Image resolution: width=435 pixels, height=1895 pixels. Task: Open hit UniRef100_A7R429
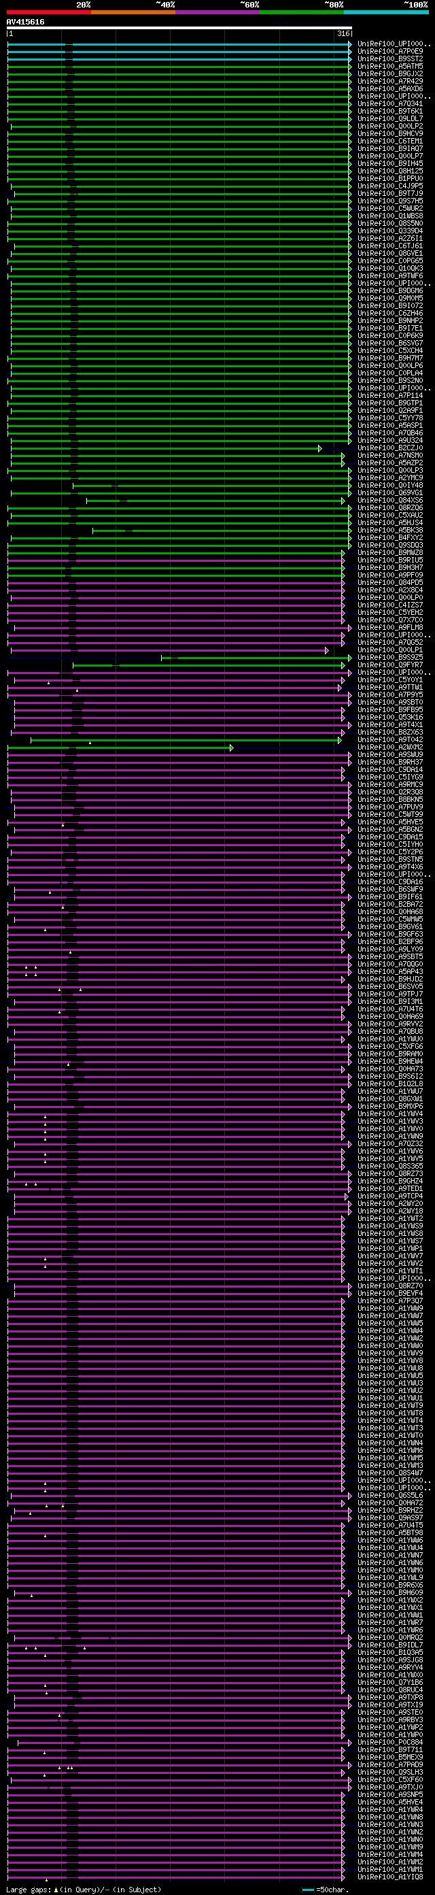390,82
